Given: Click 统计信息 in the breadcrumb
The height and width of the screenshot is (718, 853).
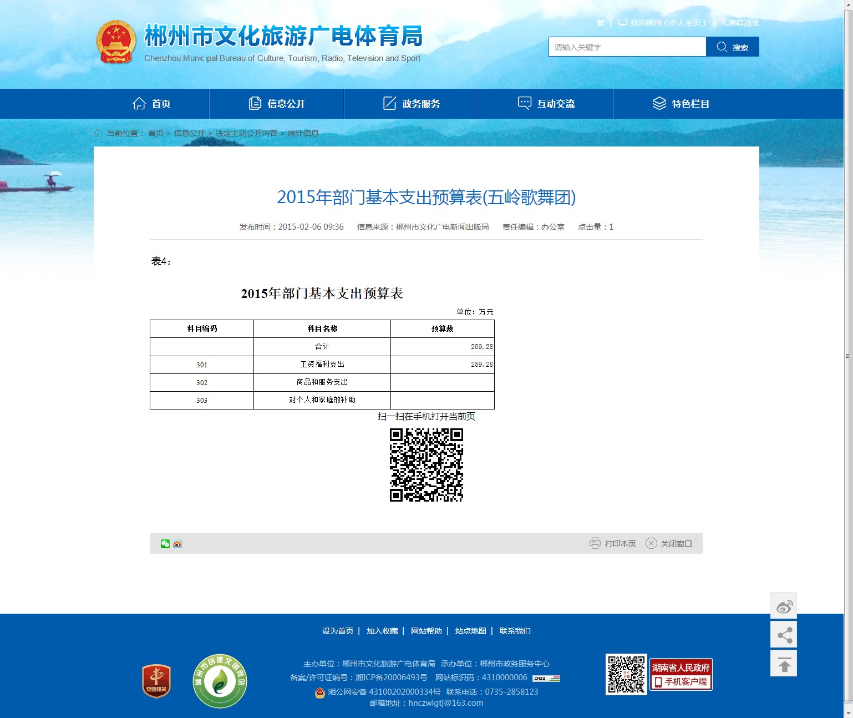Looking at the screenshot, I should (x=303, y=133).
